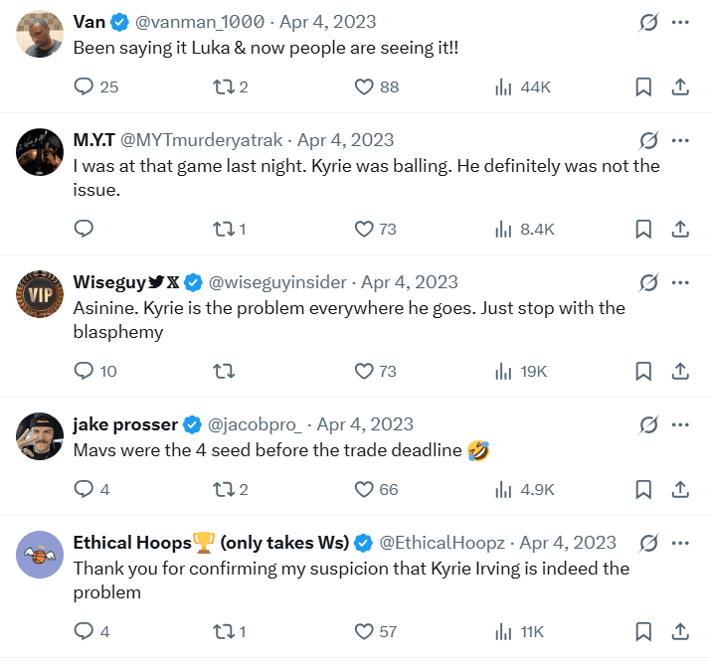
Task: Open Grok explain icon on Wiseguy's tweet
Action: (648, 282)
